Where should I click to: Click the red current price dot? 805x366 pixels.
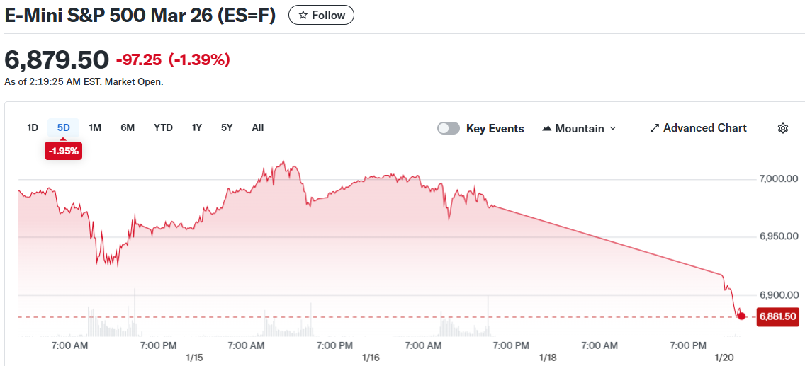coord(741,316)
